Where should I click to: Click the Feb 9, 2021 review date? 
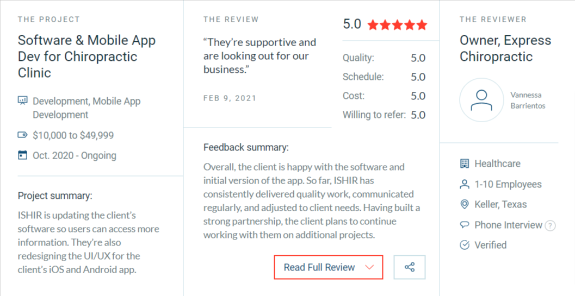click(x=230, y=98)
